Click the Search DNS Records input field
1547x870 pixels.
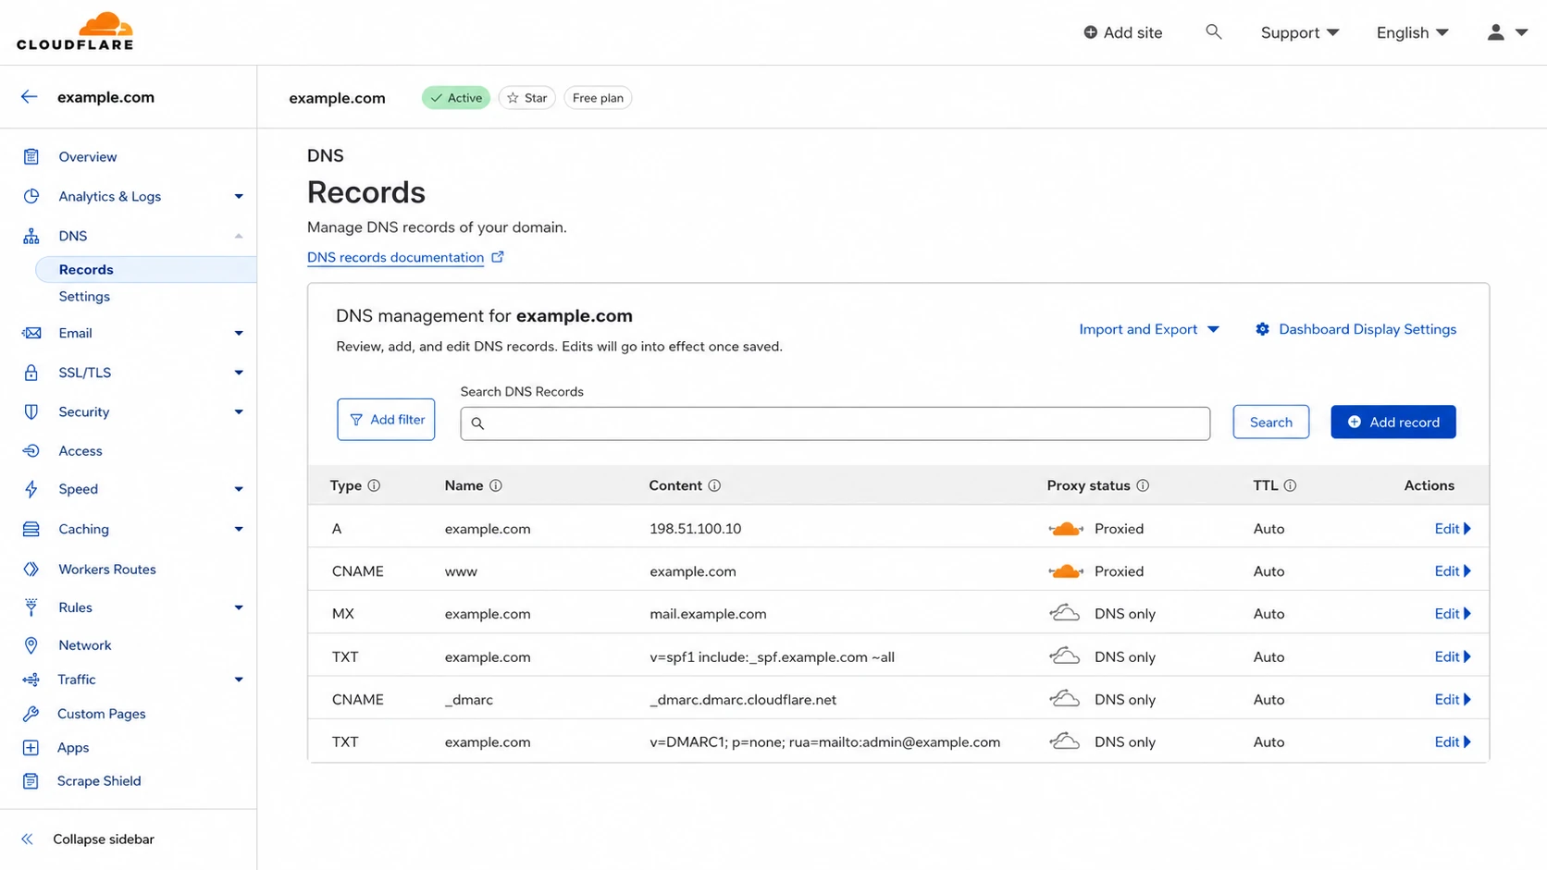point(835,423)
